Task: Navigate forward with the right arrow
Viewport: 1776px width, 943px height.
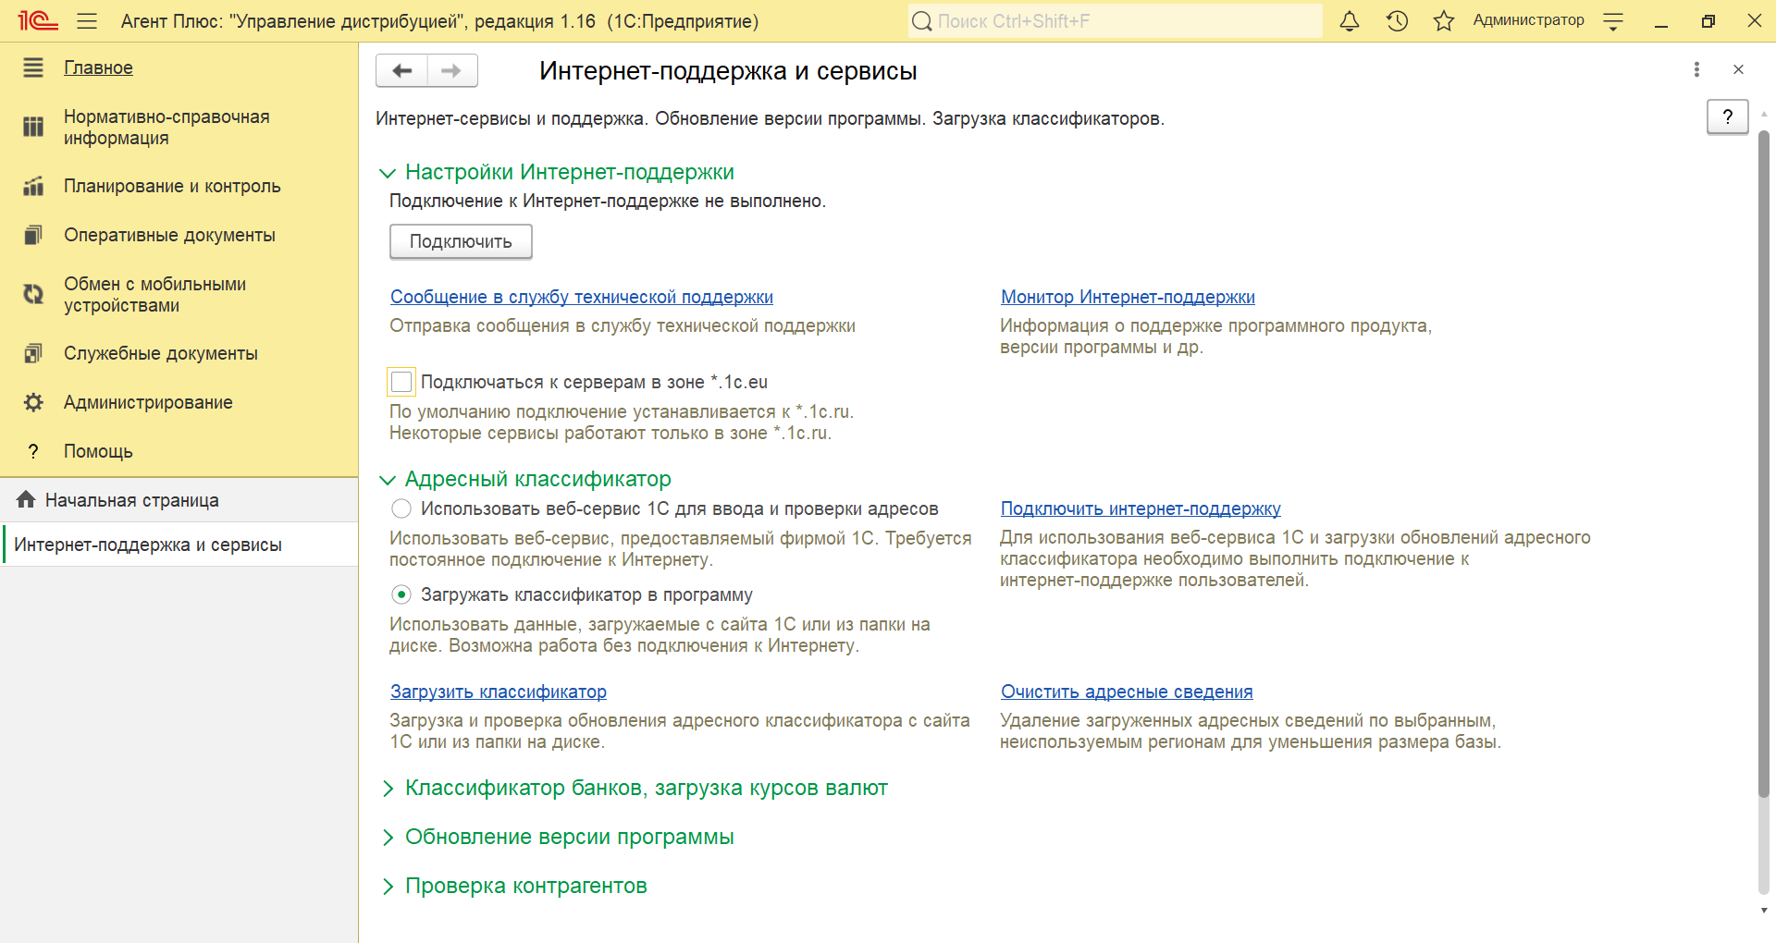Action: coord(452,70)
